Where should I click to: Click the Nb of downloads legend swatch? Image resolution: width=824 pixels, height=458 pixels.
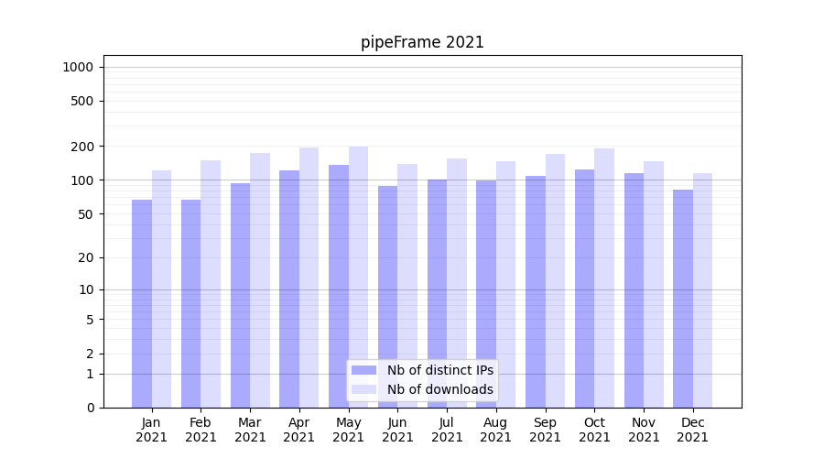pos(364,389)
